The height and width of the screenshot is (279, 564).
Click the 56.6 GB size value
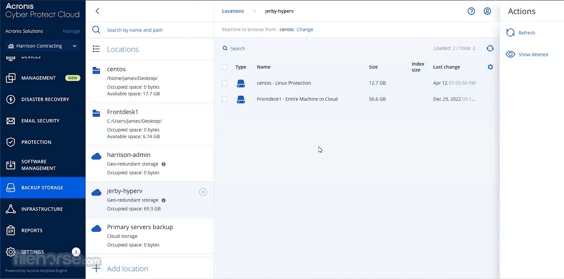click(x=377, y=99)
